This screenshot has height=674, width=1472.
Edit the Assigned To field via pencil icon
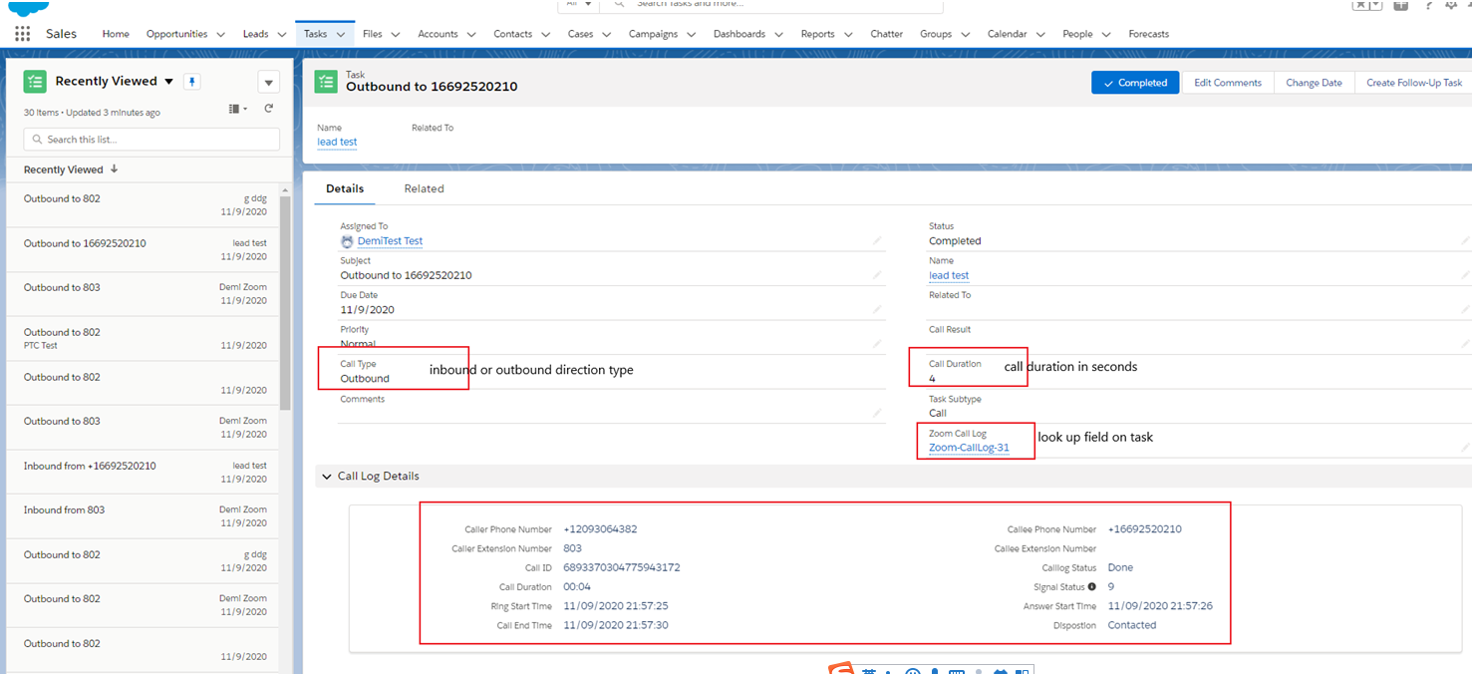pyautogui.click(x=877, y=240)
